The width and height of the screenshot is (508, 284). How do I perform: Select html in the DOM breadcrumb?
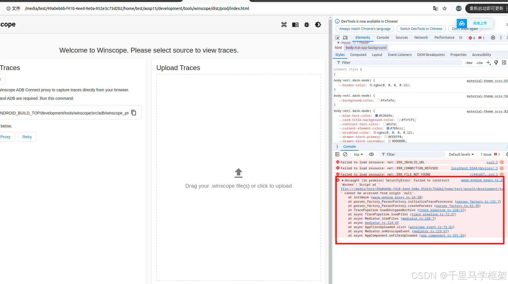tap(338, 48)
